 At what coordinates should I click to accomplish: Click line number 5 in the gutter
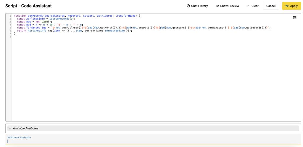point(10,28)
